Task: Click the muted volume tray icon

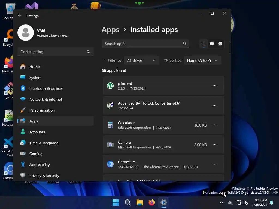Action: click(246, 202)
